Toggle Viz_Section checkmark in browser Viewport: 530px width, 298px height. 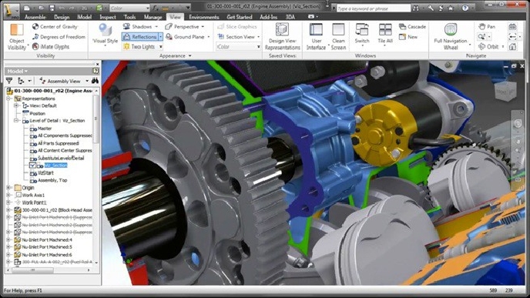click(33, 166)
